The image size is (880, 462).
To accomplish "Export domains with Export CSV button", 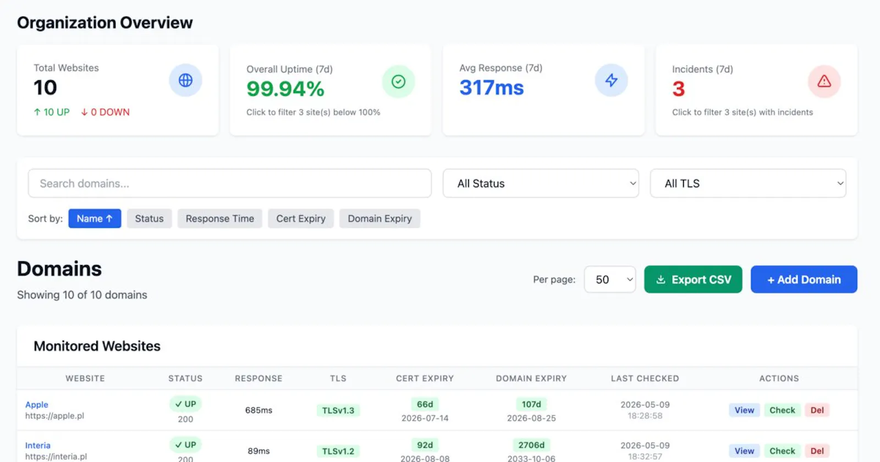I will [x=693, y=279].
